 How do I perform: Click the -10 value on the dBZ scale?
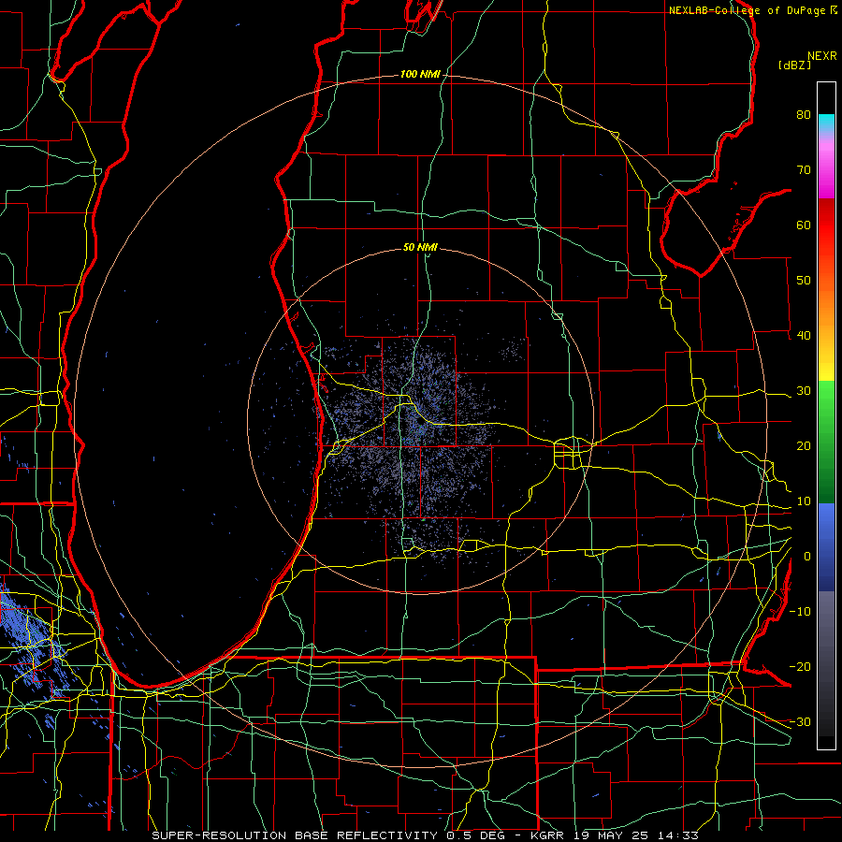(800, 612)
